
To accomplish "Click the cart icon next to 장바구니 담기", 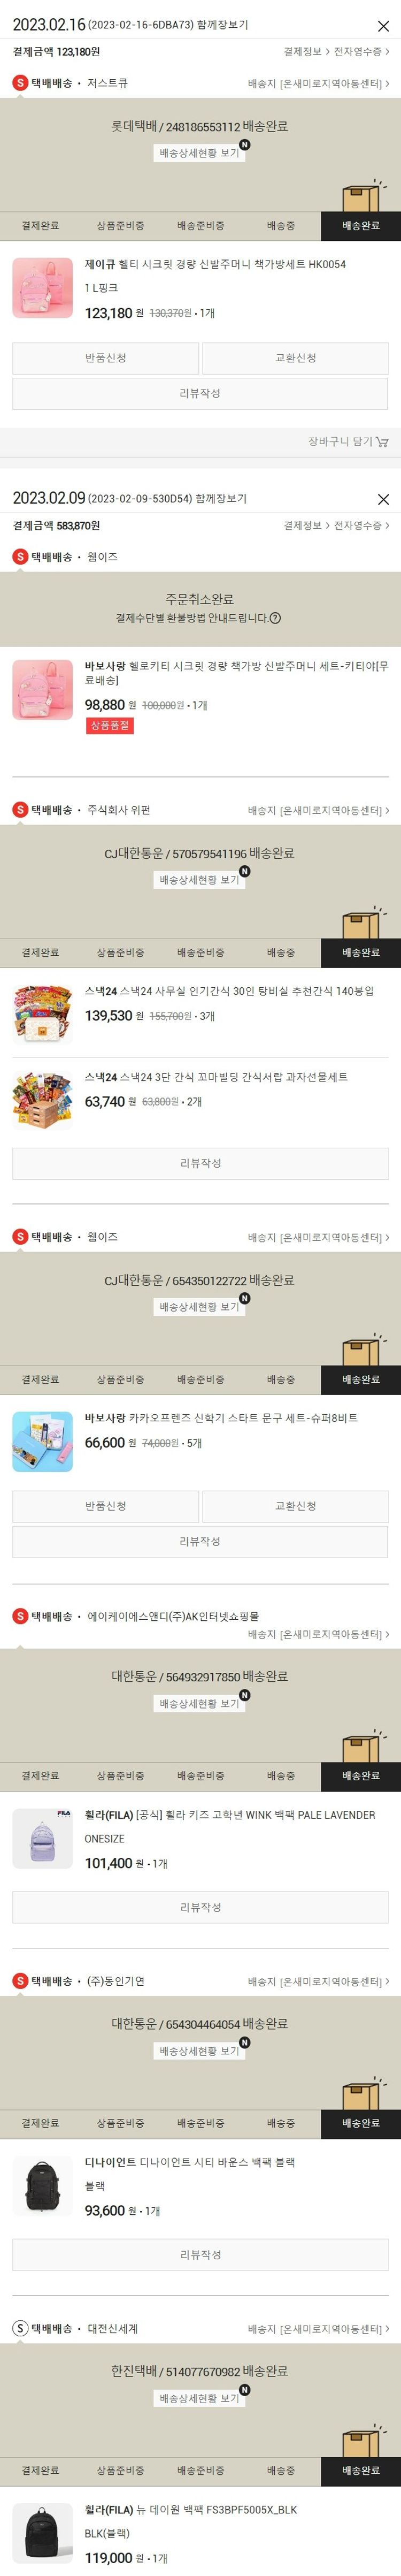I will [382, 441].
